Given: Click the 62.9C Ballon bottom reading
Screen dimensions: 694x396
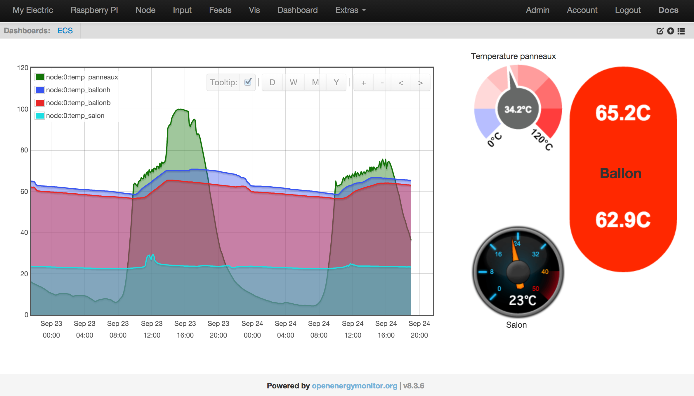Looking at the screenshot, I should click(x=623, y=220).
